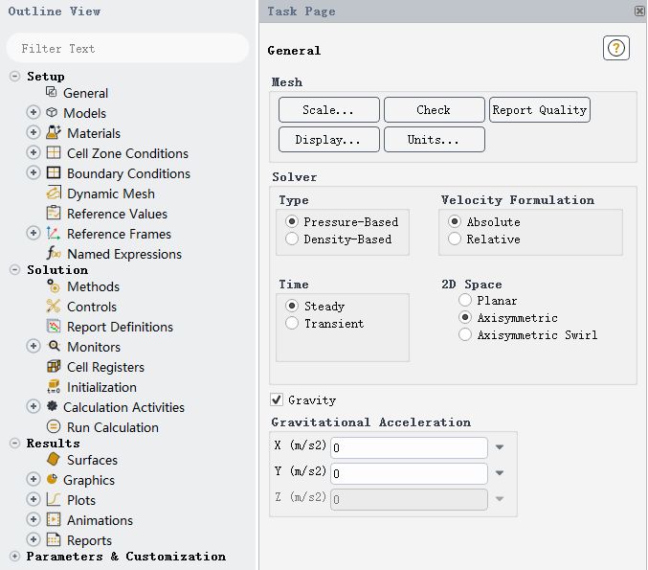Select General in the outline tree
The image size is (648, 570).
(x=85, y=93)
